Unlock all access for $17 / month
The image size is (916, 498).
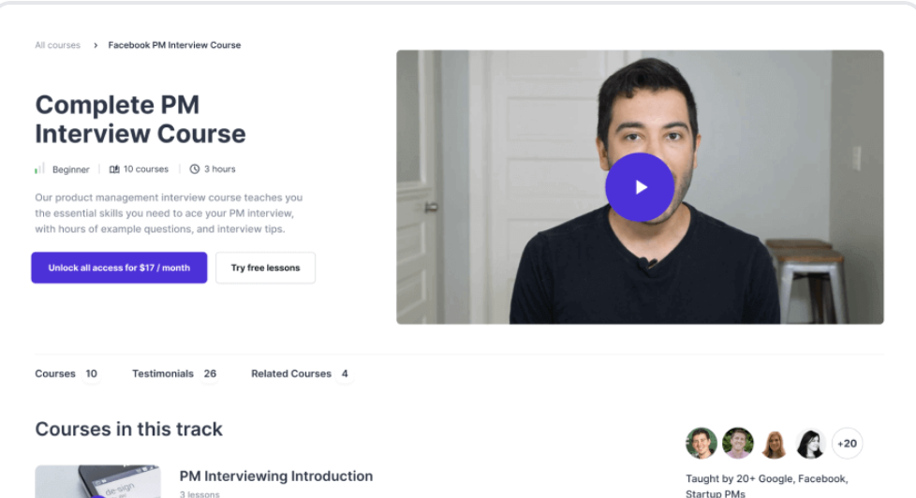click(x=119, y=268)
